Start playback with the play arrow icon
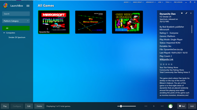 point(154,106)
